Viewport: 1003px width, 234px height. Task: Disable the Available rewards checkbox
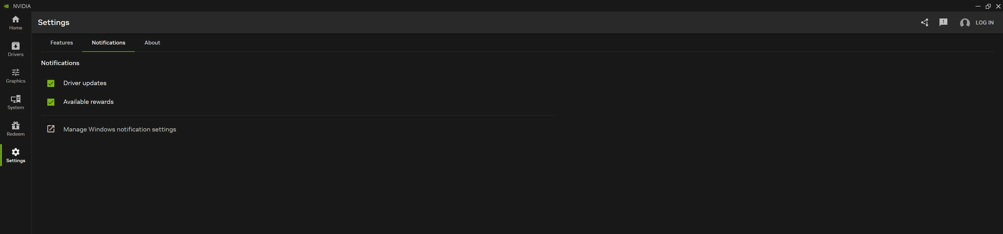(51, 102)
